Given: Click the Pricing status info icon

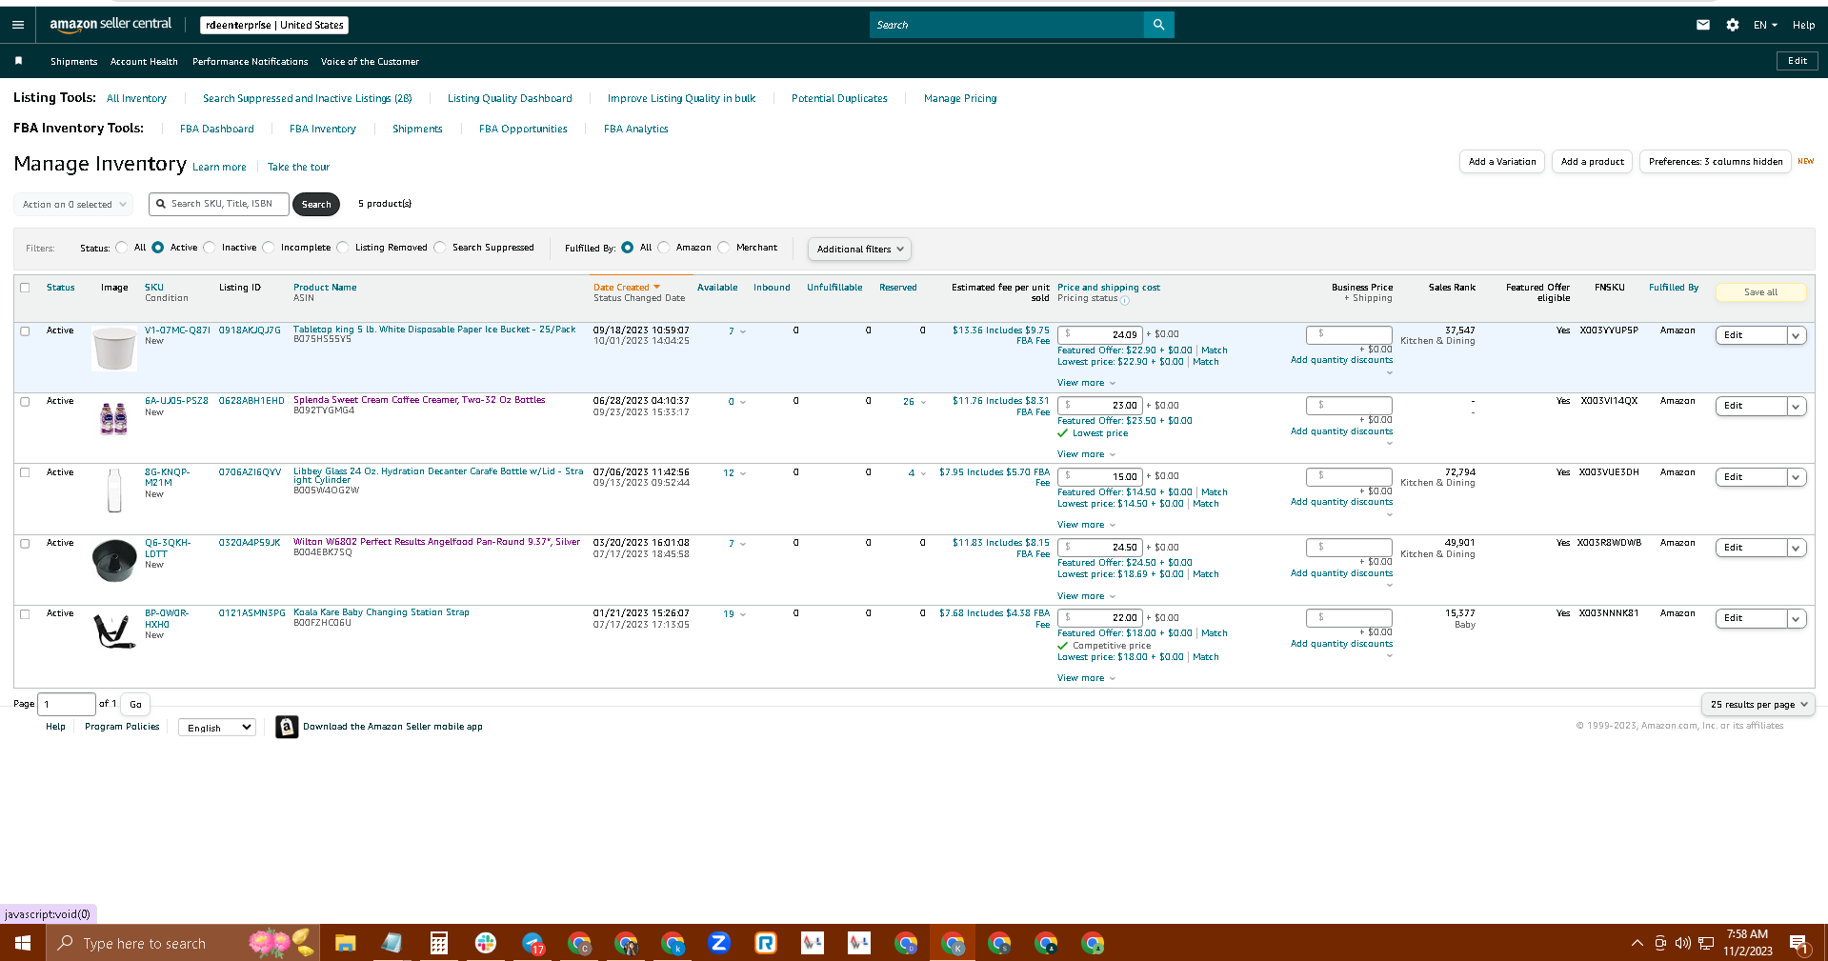Looking at the screenshot, I should coord(1125,300).
